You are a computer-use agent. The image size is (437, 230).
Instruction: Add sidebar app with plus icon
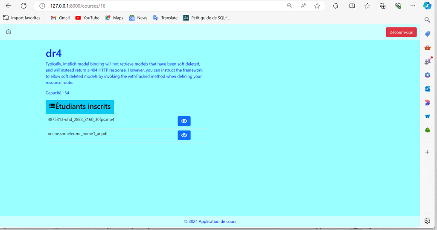tap(427, 152)
